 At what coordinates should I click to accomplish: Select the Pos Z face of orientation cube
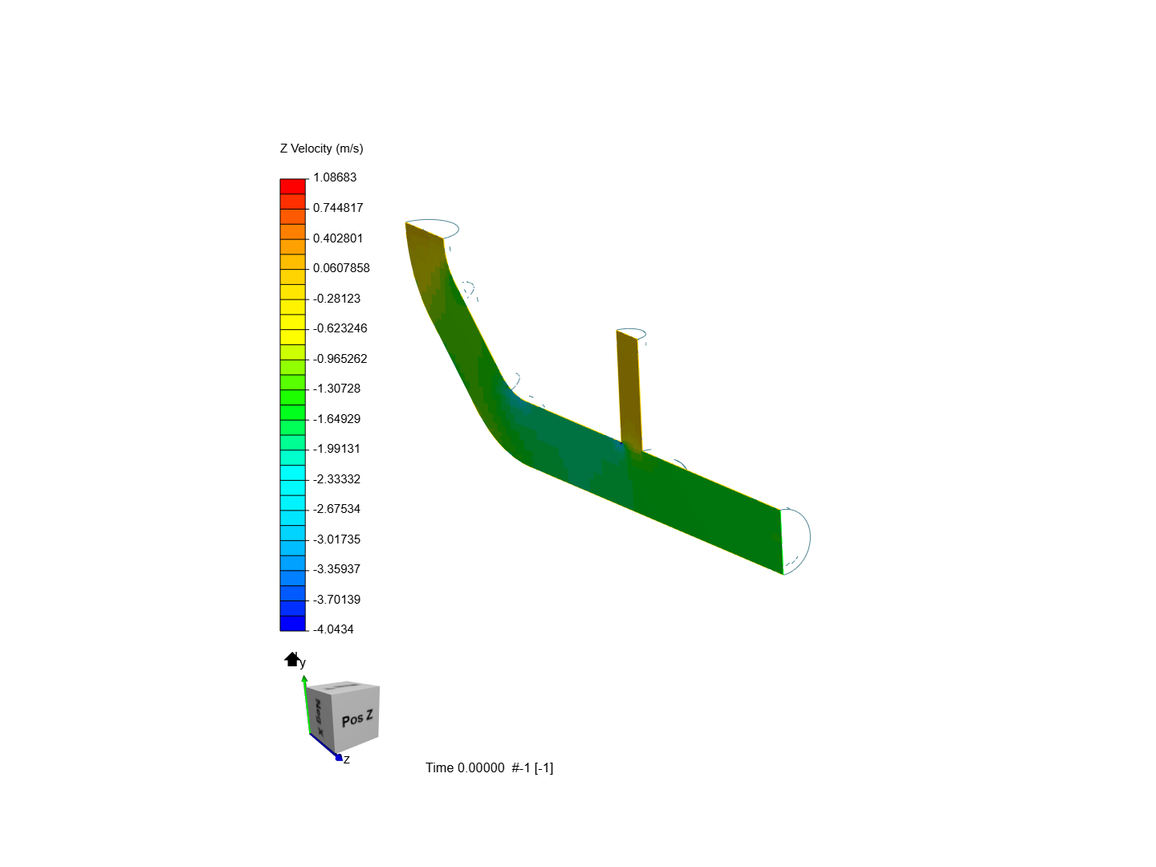pos(357,718)
